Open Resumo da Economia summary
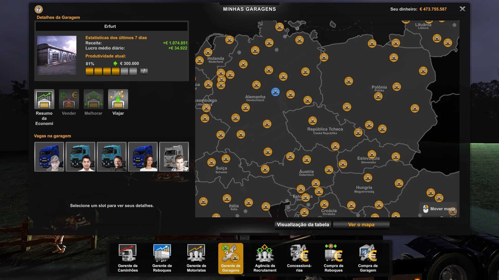Screen dimensions: 499x280 coord(44,100)
